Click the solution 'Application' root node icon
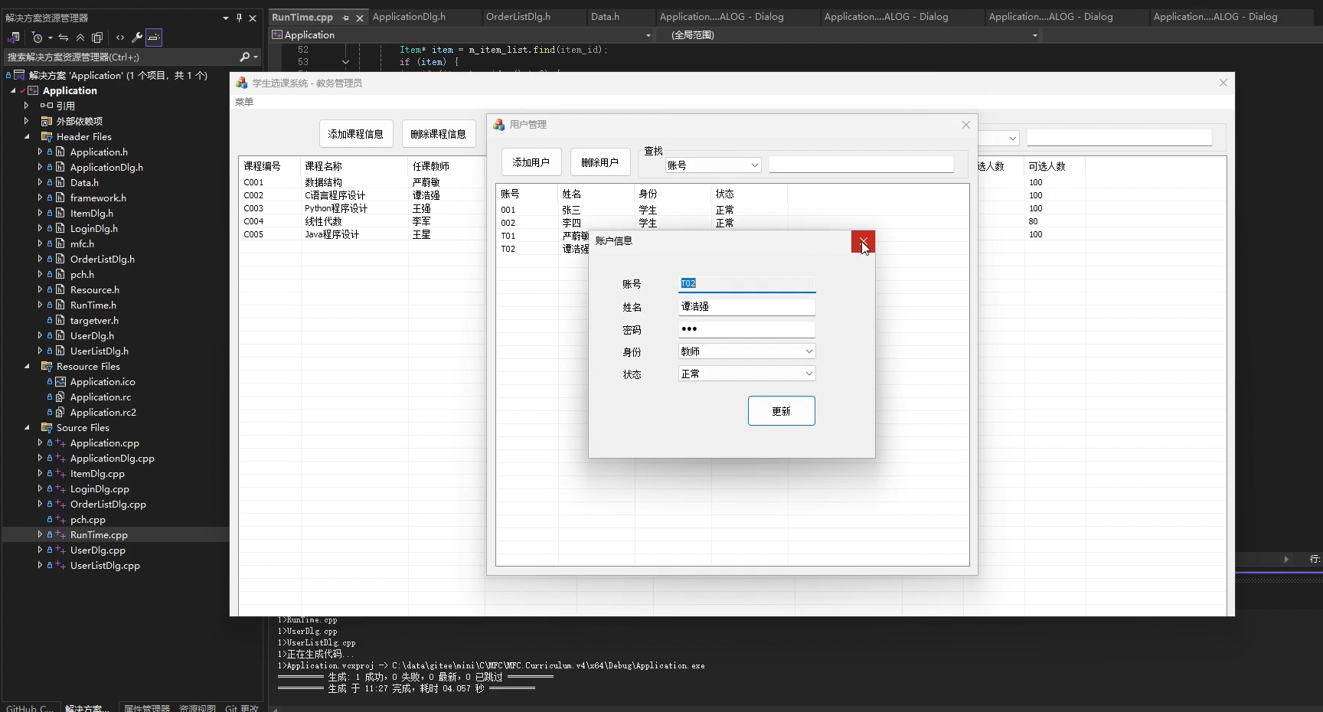 19,75
